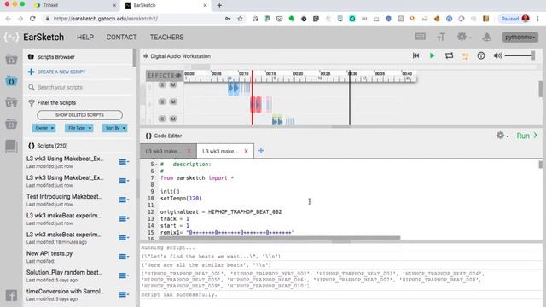This screenshot has height=307, width=546.
Task: Open the Owner filter dropdown
Action: [44, 128]
